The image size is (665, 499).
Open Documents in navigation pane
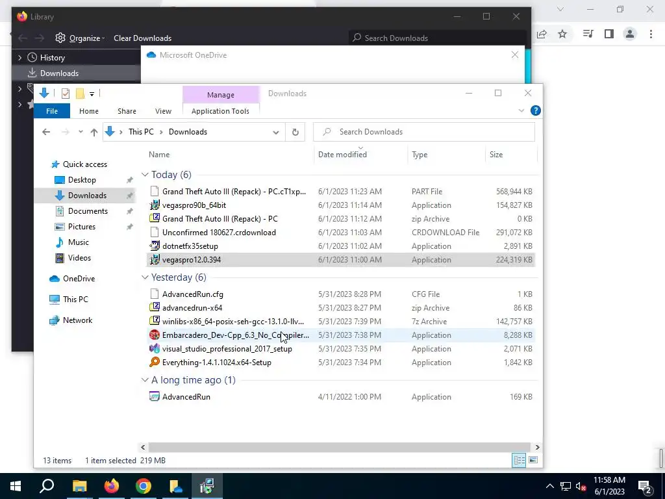88,211
